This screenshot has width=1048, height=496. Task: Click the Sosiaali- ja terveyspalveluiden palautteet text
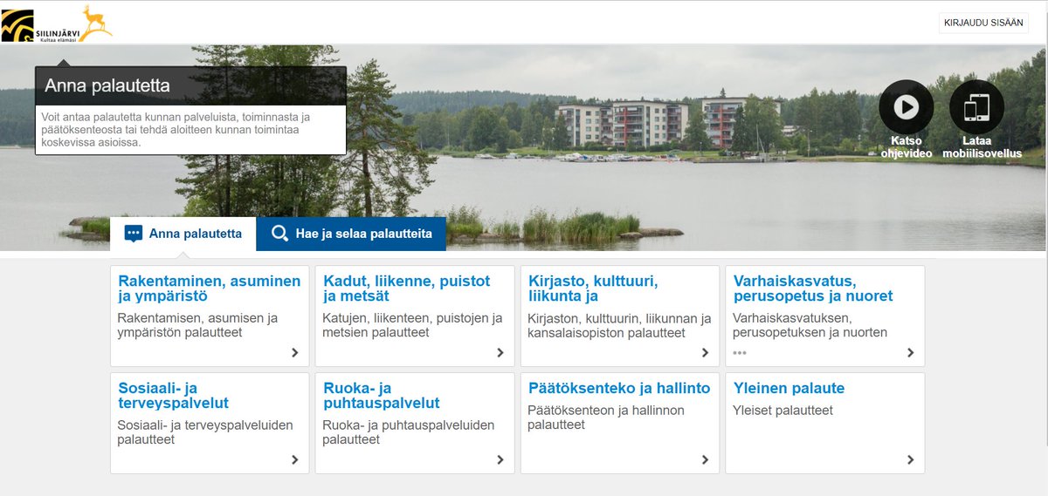pos(205,432)
